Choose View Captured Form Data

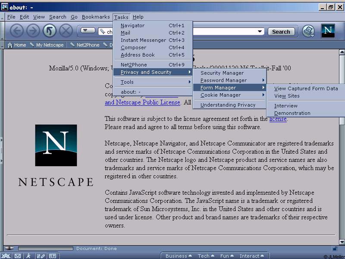tap(306, 88)
